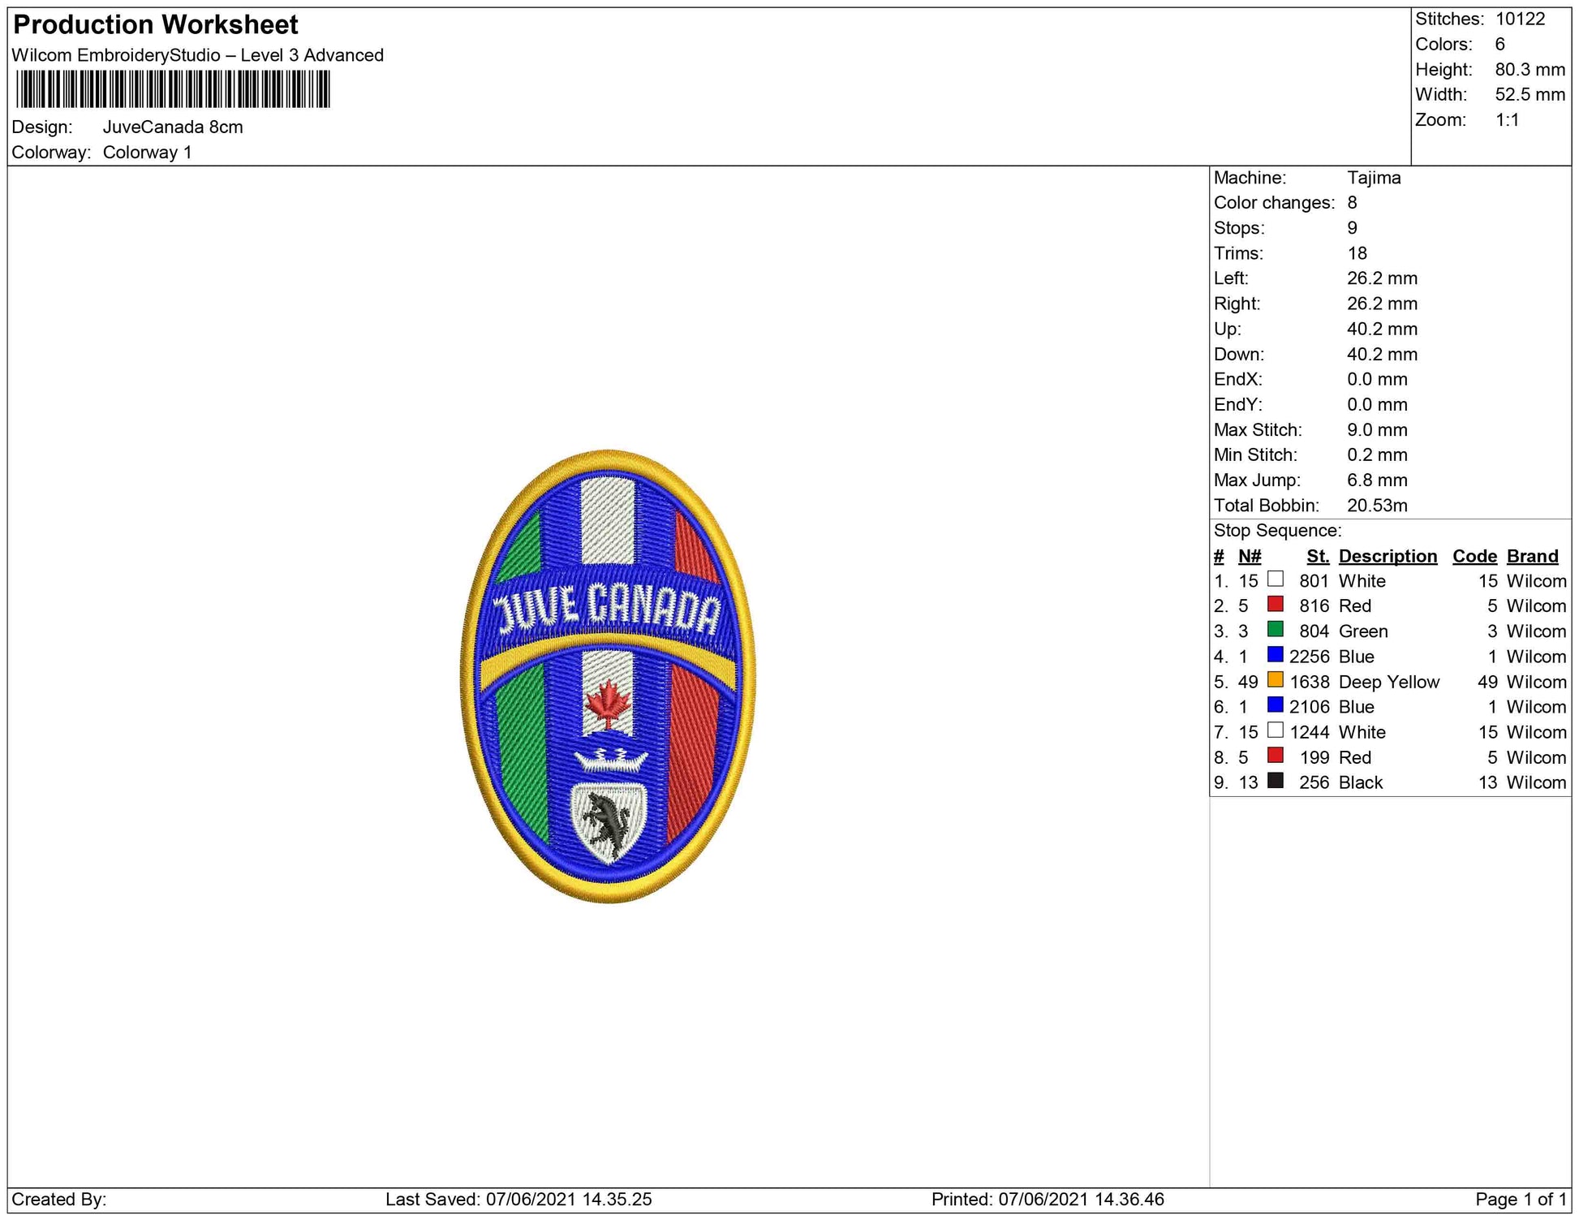
Task: Click the Code column header
Action: pos(1474,556)
